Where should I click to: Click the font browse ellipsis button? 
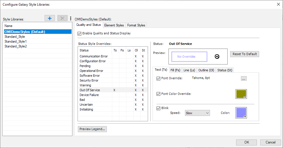(x=244, y=79)
